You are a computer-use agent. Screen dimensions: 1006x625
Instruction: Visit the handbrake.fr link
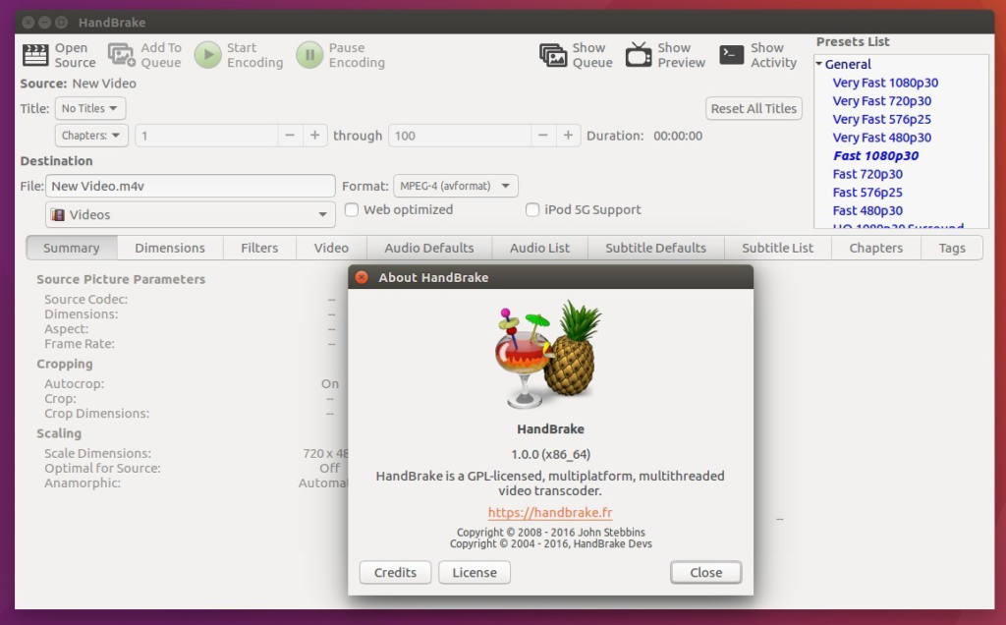[x=550, y=512]
